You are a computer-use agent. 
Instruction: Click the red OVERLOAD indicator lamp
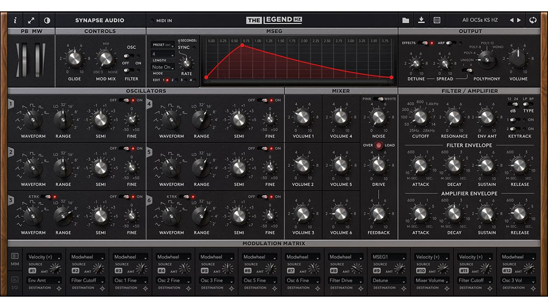coord(379,146)
